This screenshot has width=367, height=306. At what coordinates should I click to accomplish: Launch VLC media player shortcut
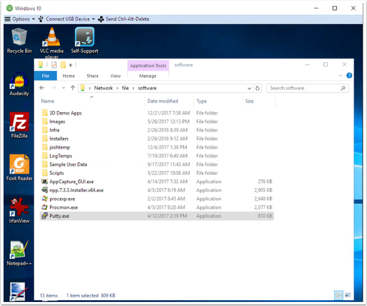tap(52, 42)
